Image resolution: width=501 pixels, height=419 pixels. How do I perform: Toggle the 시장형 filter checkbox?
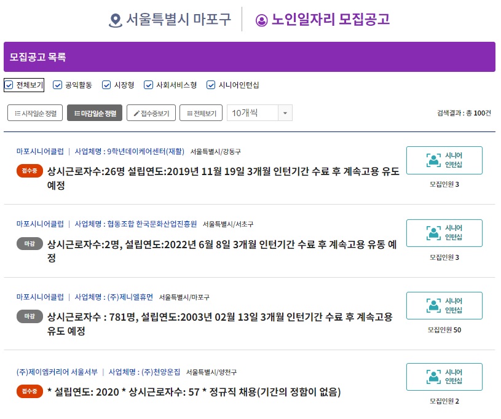click(106, 85)
